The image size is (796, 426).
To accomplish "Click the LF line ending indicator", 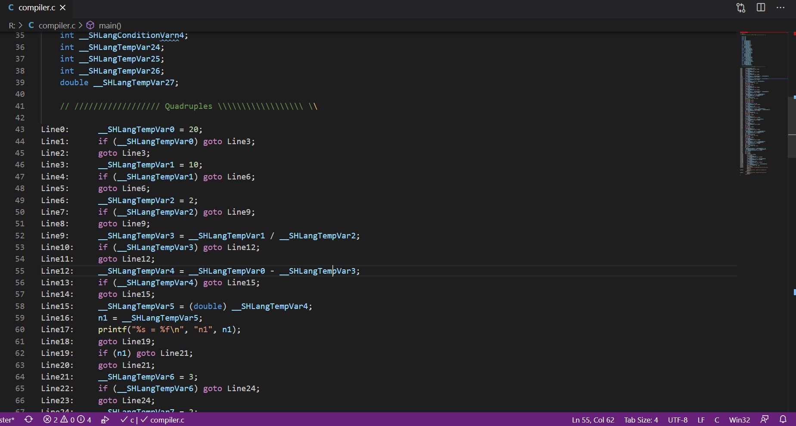I will (x=700, y=420).
